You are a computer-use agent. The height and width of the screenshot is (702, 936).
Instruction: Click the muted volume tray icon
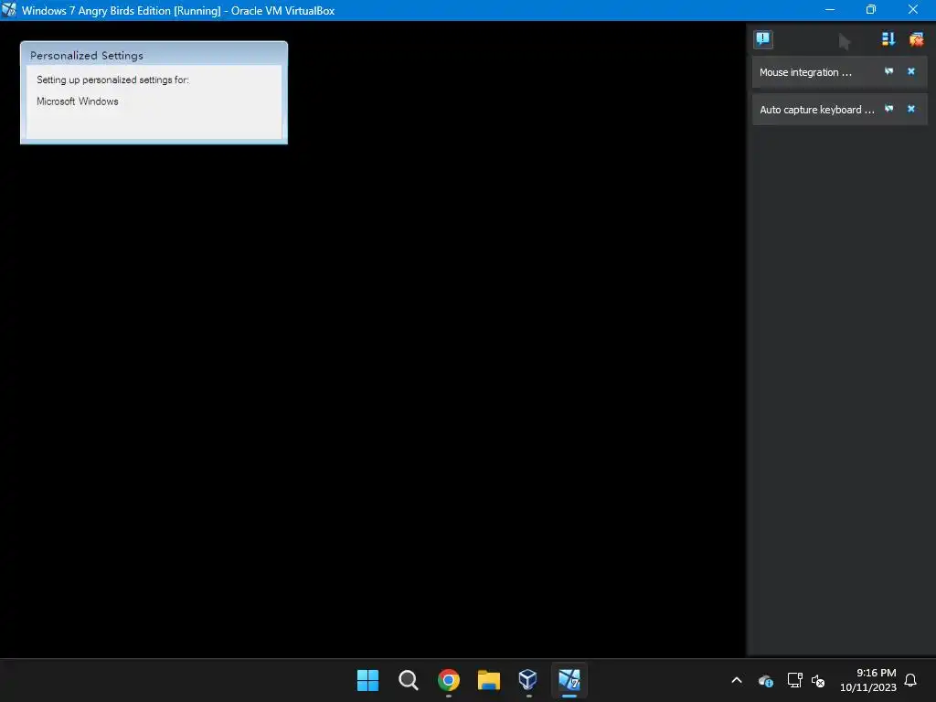[818, 680]
